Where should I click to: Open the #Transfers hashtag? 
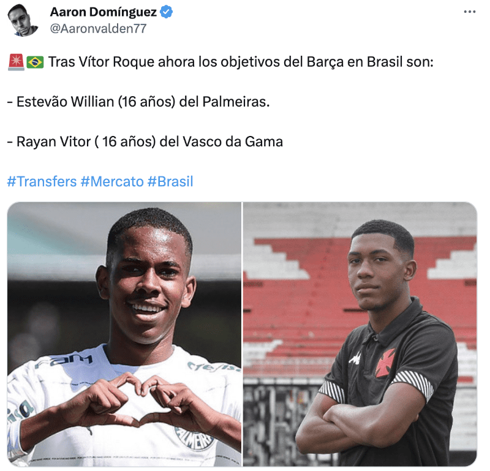click(42, 181)
